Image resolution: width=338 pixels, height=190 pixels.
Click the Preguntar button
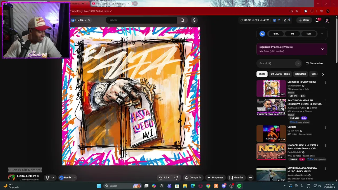[215, 178]
